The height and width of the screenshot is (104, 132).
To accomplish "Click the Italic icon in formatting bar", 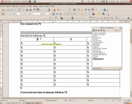I will coord(57,14).
